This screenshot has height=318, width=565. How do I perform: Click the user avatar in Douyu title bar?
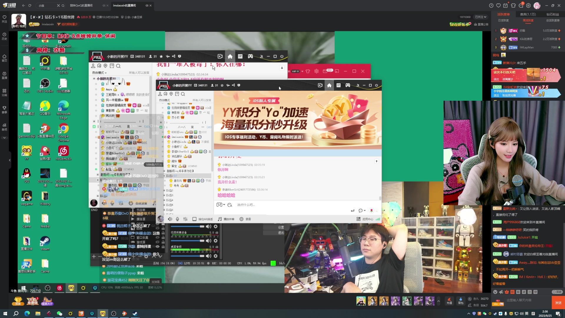coord(537,5)
